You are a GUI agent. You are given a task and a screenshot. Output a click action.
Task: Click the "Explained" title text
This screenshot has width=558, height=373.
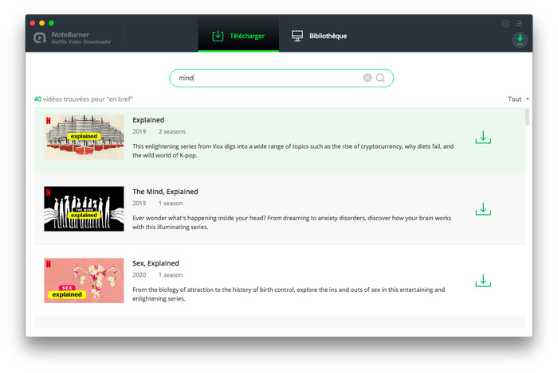(x=148, y=120)
